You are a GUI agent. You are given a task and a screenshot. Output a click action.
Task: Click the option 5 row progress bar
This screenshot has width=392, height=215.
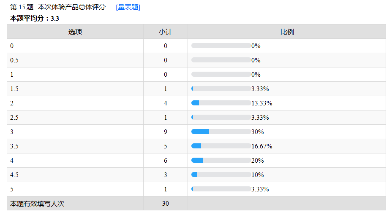pyautogui.click(x=221, y=189)
